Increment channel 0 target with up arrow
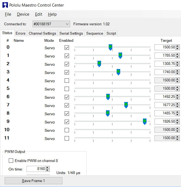 [x=177, y=46]
